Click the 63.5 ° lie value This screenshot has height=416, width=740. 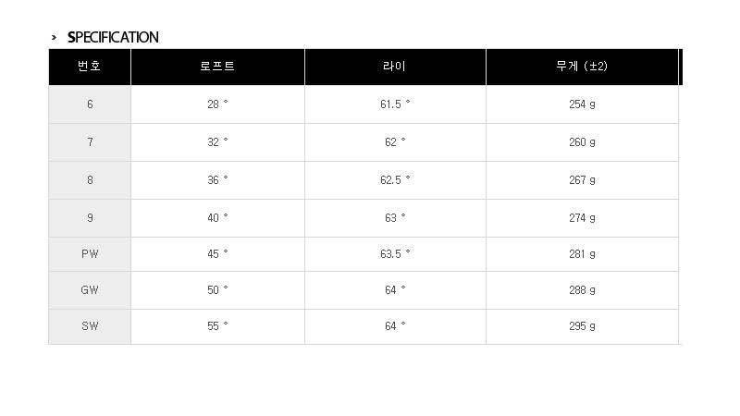(395, 253)
